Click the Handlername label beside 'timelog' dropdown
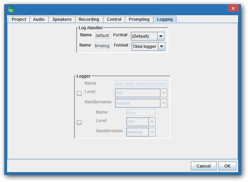Screen dimensions: 248x182 pos(109,131)
